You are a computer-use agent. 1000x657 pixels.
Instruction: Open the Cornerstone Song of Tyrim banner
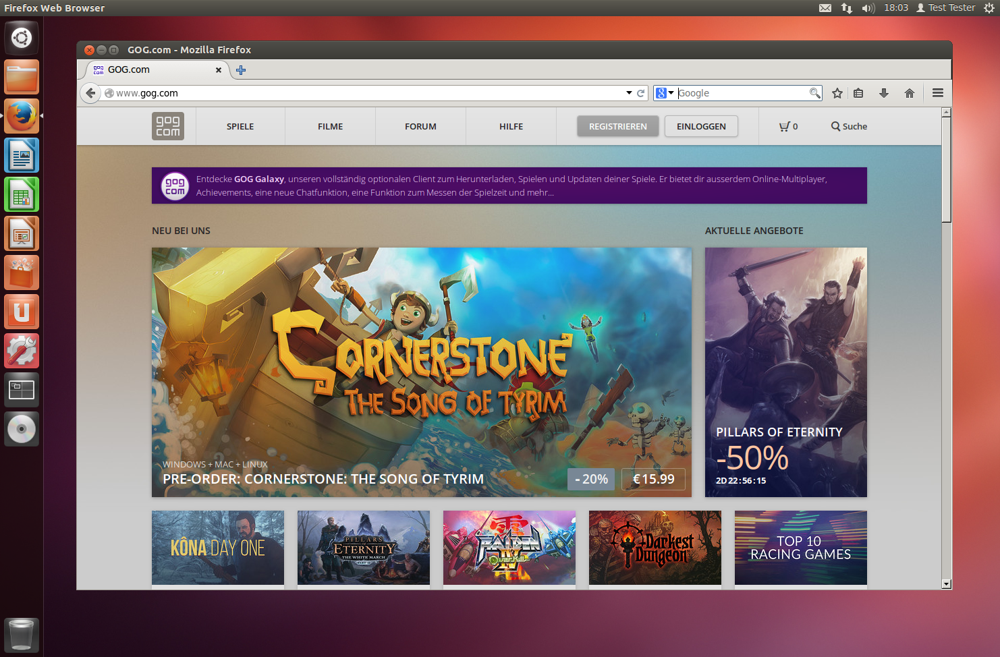[422, 372]
